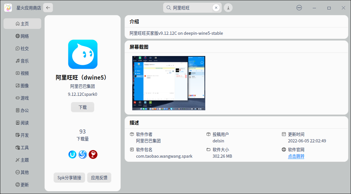Click the 应用反馈 feedback button
Viewport: 351px width, 194px height.
pos(99,178)
